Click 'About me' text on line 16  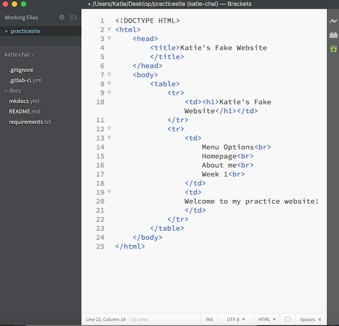219,165
